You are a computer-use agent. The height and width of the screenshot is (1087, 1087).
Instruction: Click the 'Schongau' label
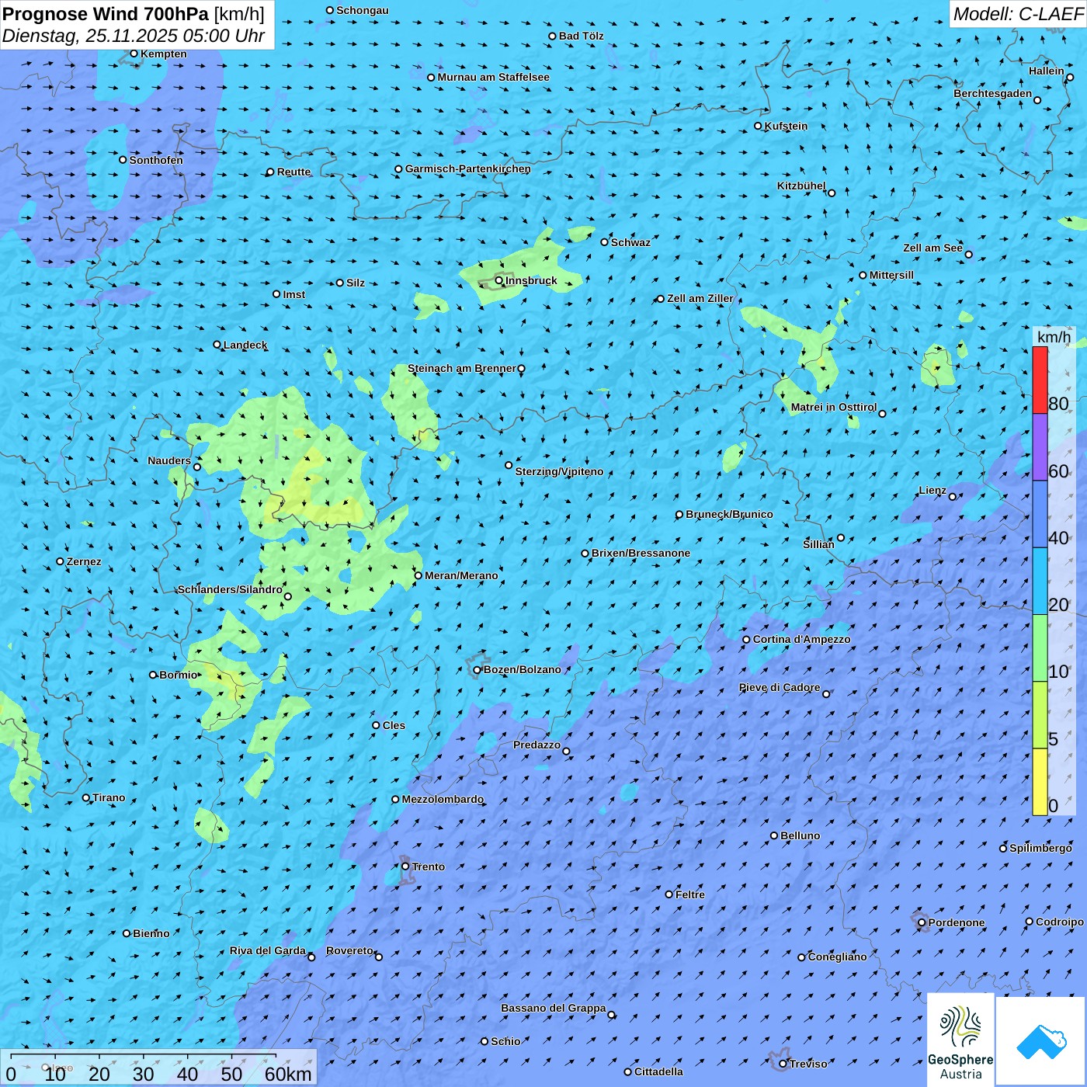click(x=363, y=10)
